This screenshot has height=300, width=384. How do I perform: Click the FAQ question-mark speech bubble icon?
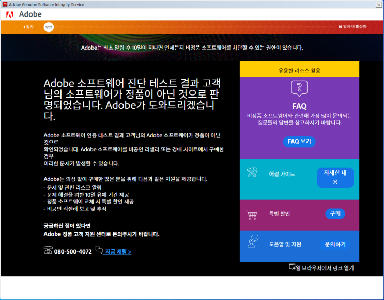[299, 89]
